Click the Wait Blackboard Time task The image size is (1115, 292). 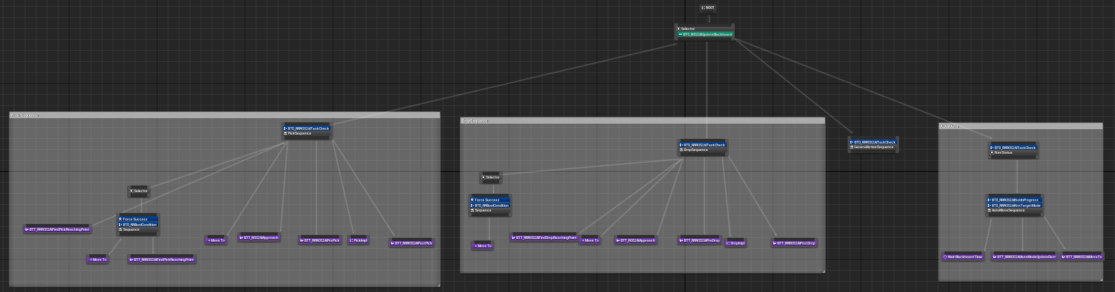(963, 257)
